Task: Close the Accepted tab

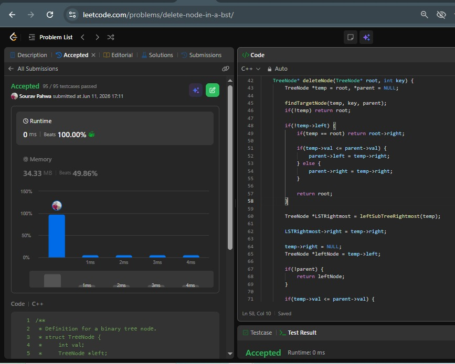Action: tap(93, 55)
